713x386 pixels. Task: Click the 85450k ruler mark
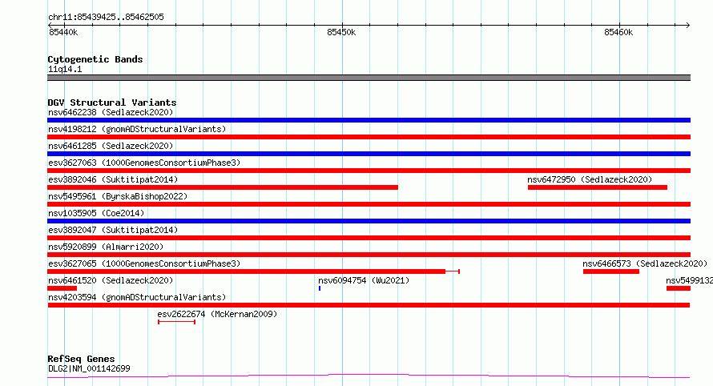341,32
